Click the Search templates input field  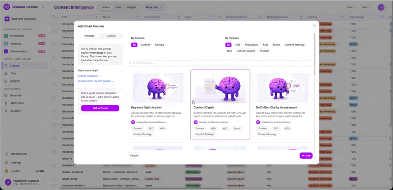pos(220,63)
